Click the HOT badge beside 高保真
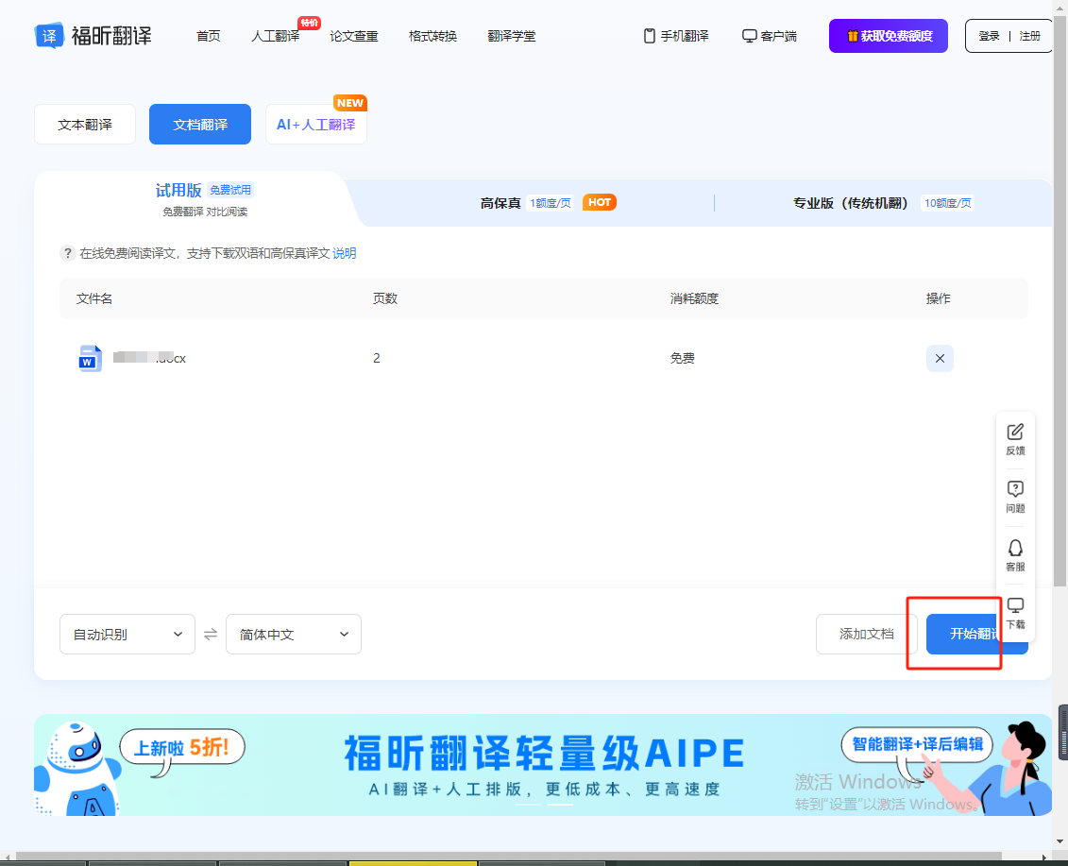The width and height of the screenshot is (1068, 866). tap(600, 202)
